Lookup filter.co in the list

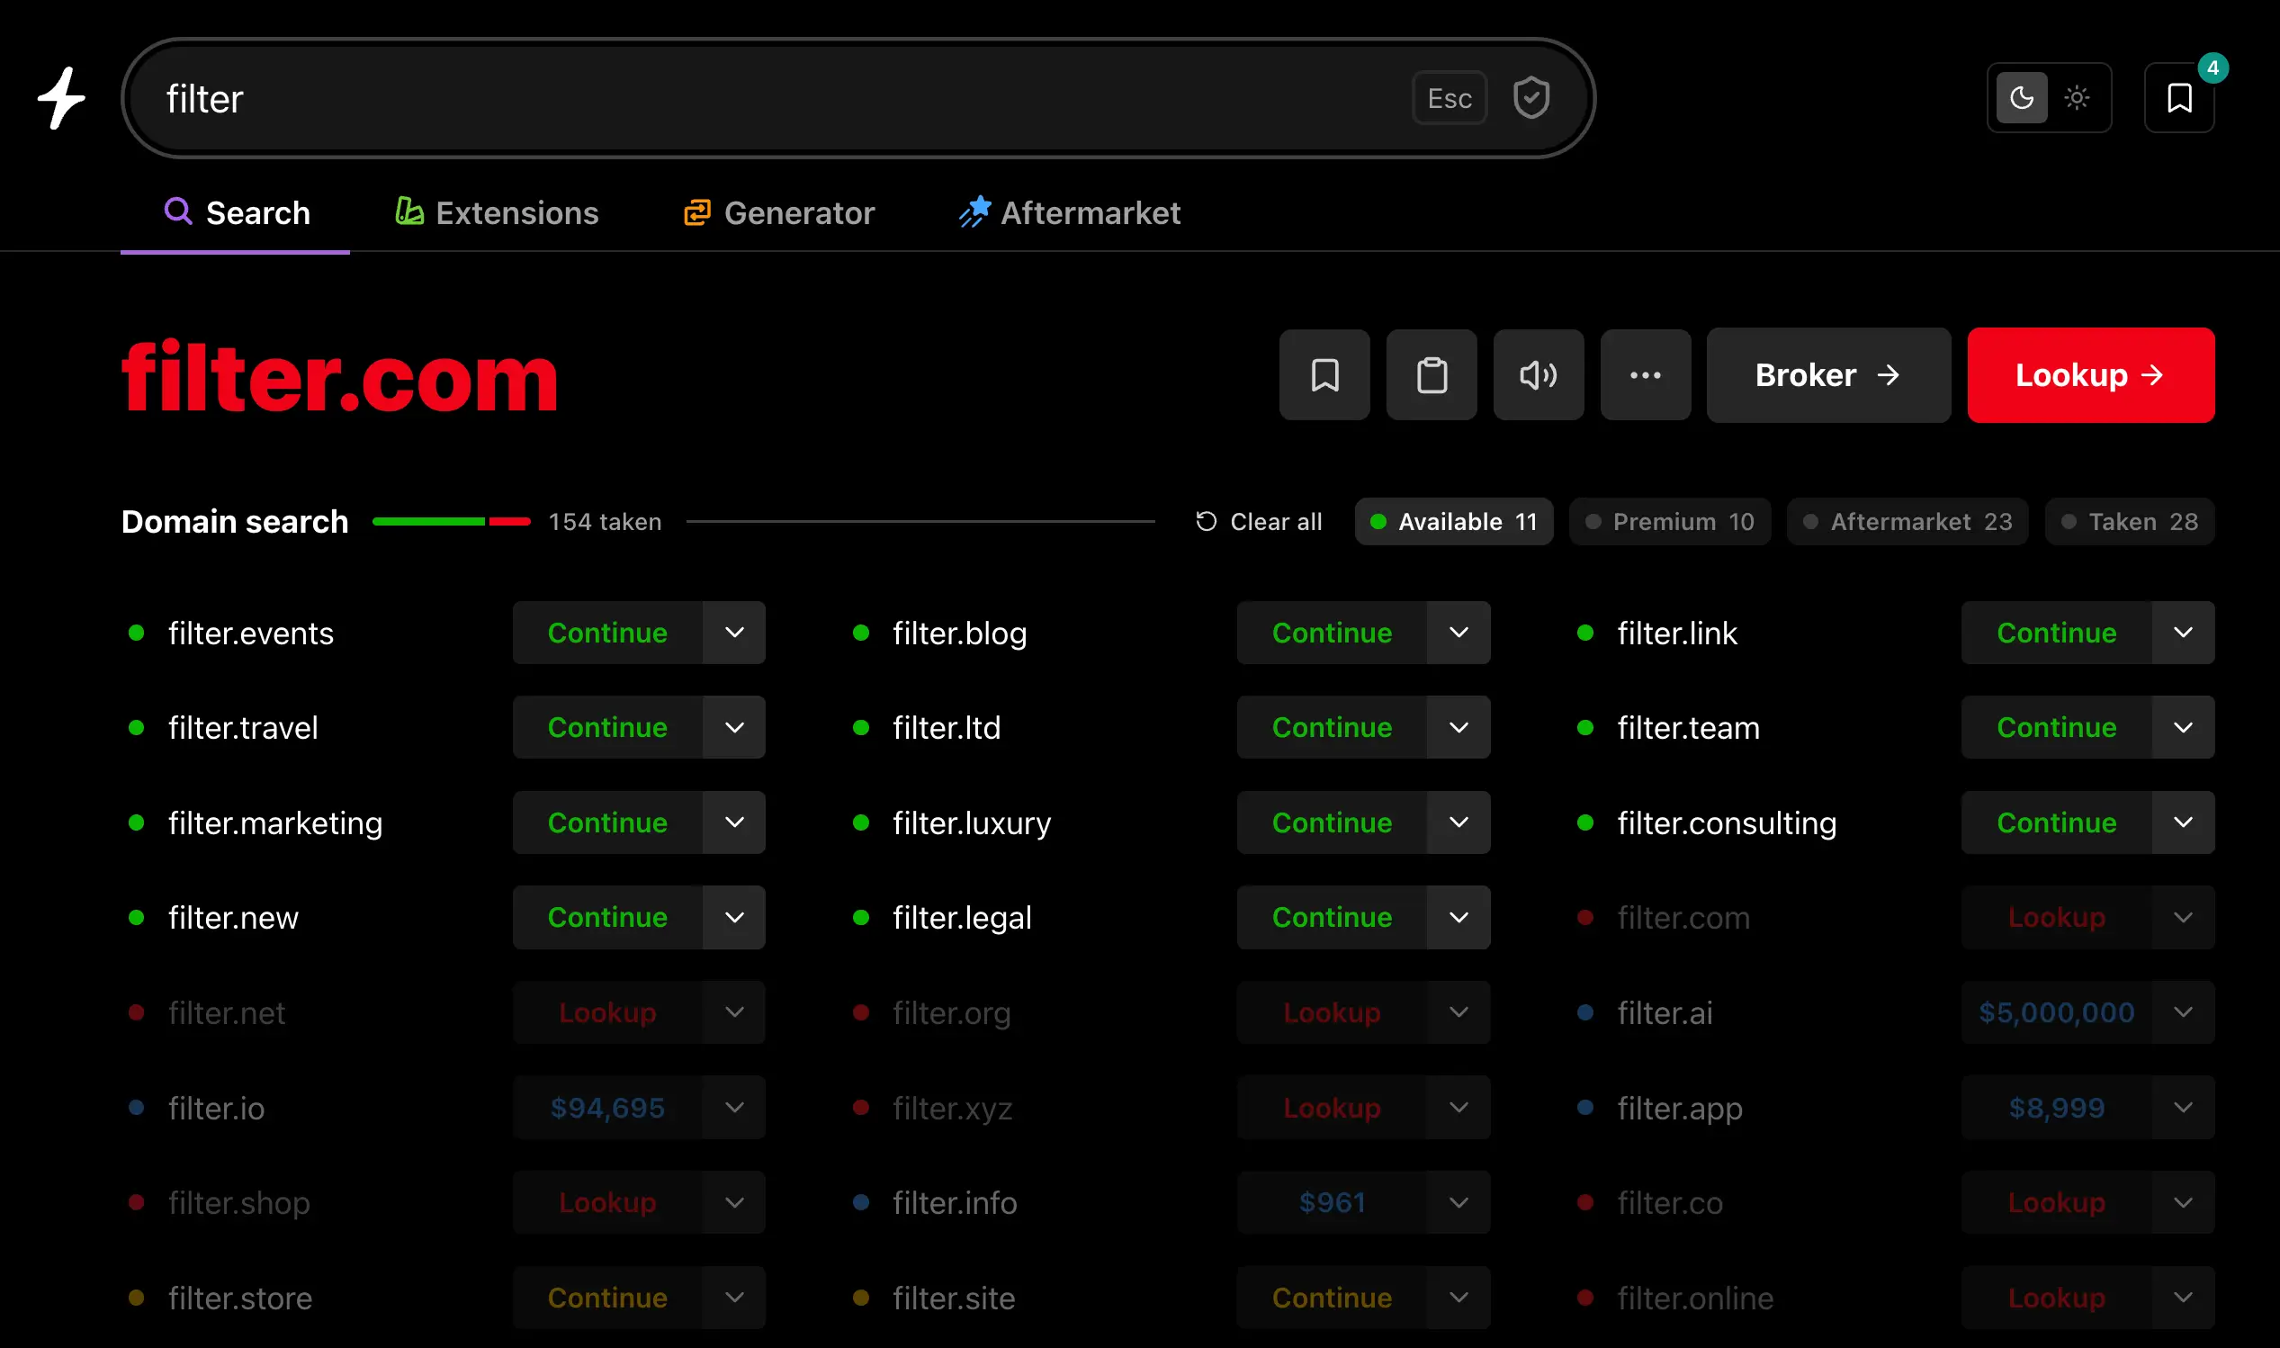pyautogui.click(x=2056, y=1201)
